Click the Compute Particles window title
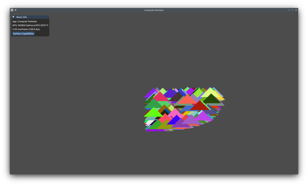The height and width of the screenshot is (186, 308). coord(154,10)
